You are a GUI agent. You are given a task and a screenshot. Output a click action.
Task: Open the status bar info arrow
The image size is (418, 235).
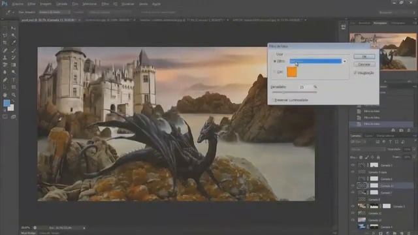84,228
